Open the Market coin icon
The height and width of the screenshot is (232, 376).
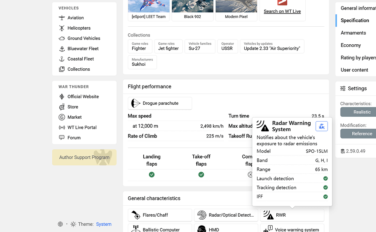point(62,117)
